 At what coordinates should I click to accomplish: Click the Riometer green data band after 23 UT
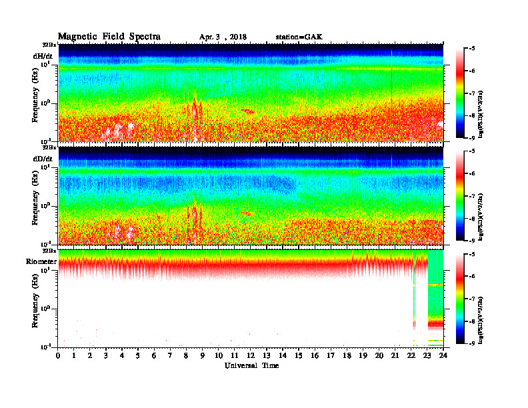point(435,298)
